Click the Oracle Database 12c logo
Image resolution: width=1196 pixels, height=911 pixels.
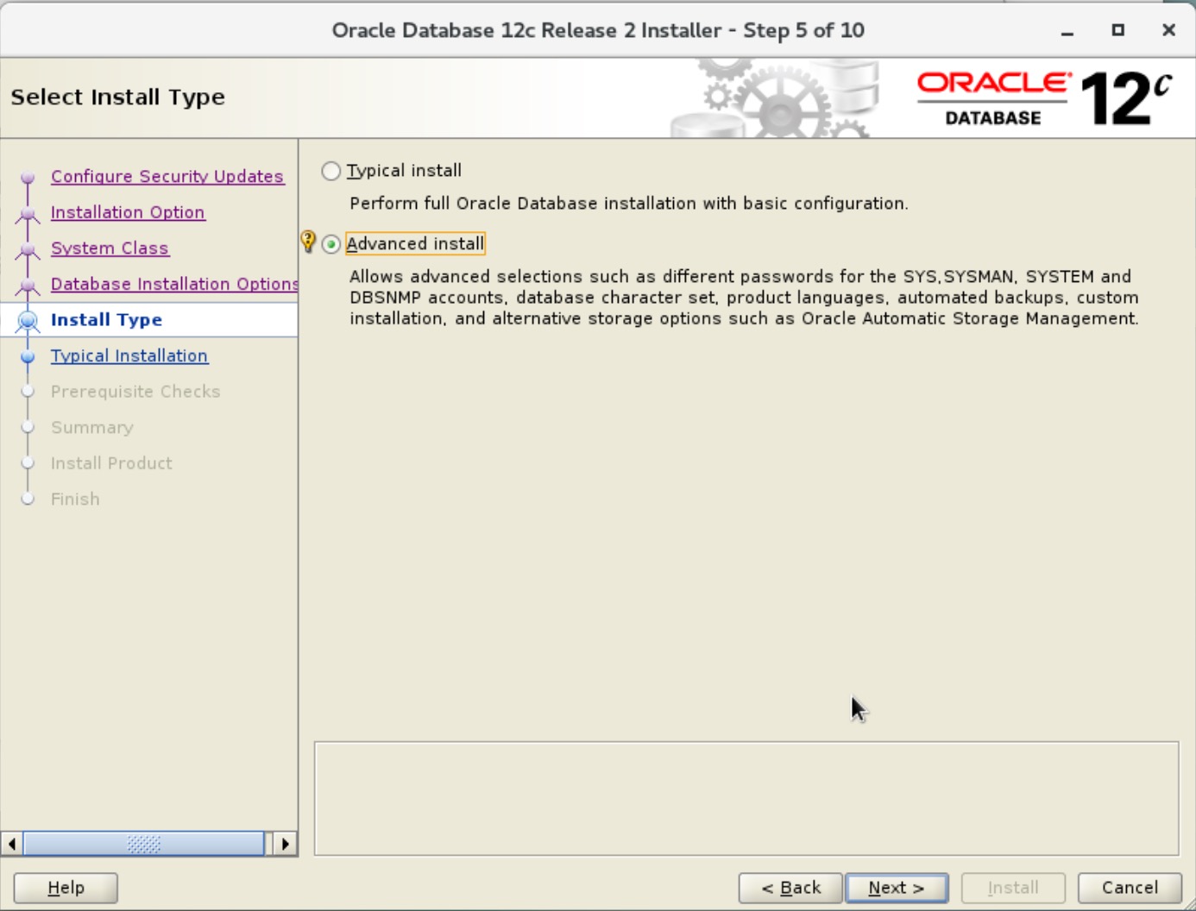pos(1044,98)
